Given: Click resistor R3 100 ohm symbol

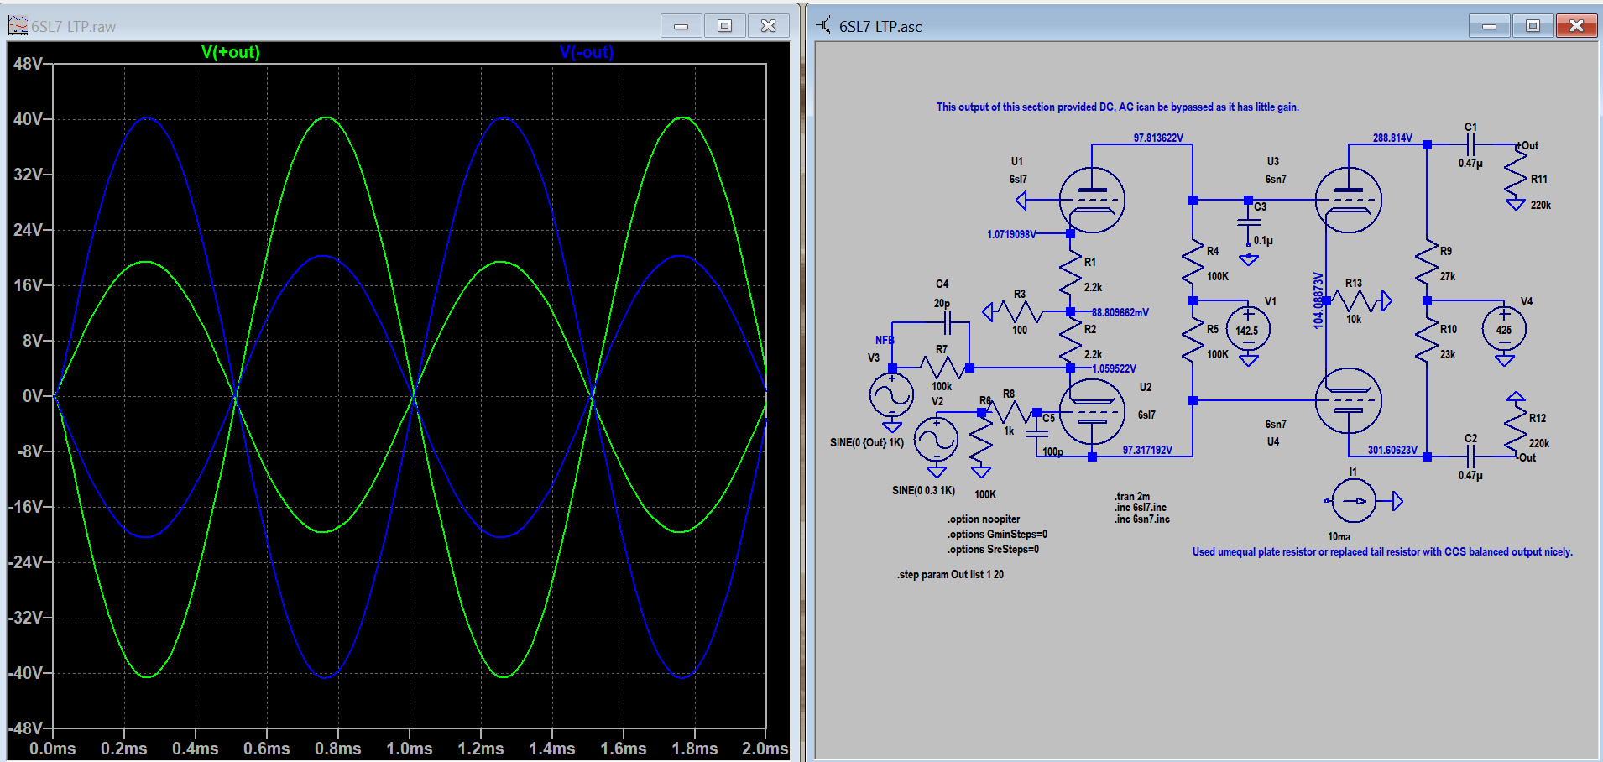Looking at the screenshot, I should (x=1020, y=312).
